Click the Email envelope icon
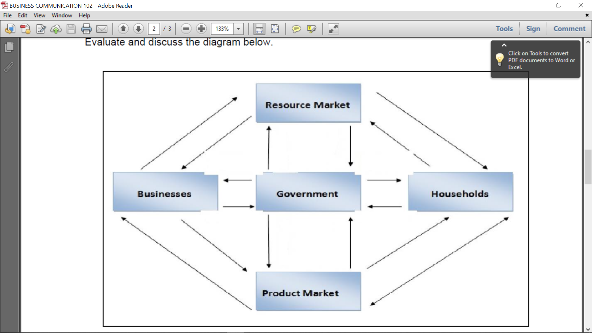The width and height of the screenshot is (592, 333). (x=102, y=29)
